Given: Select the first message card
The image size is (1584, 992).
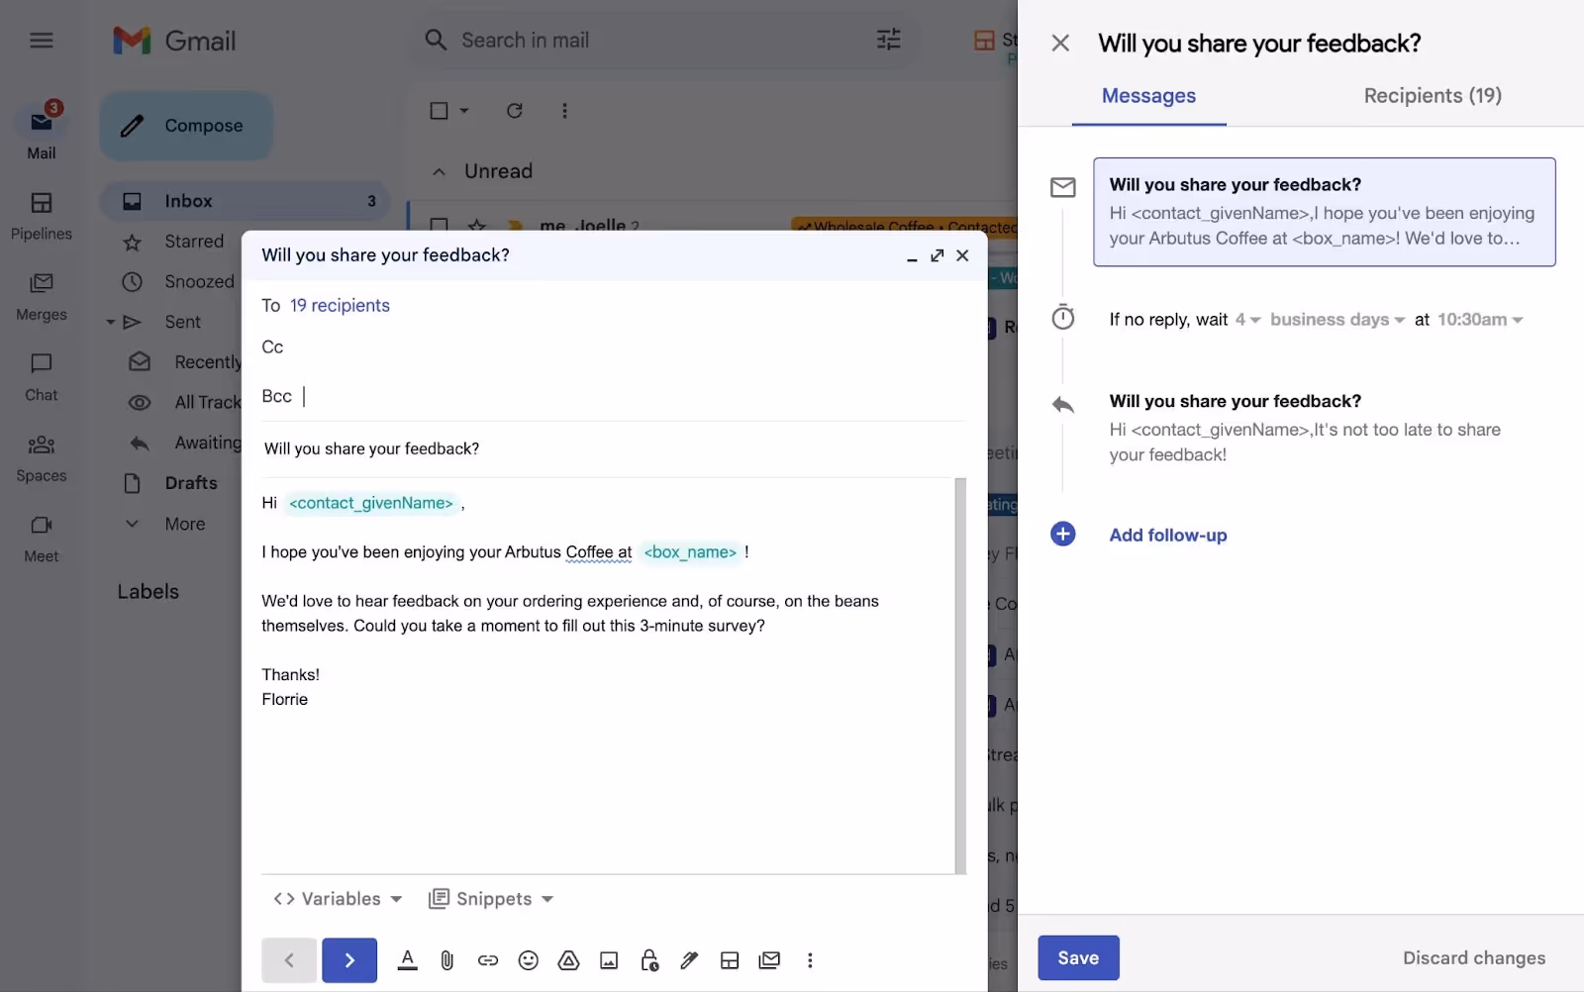Looking at the screenshot, I should click(x=1325, y=212).
